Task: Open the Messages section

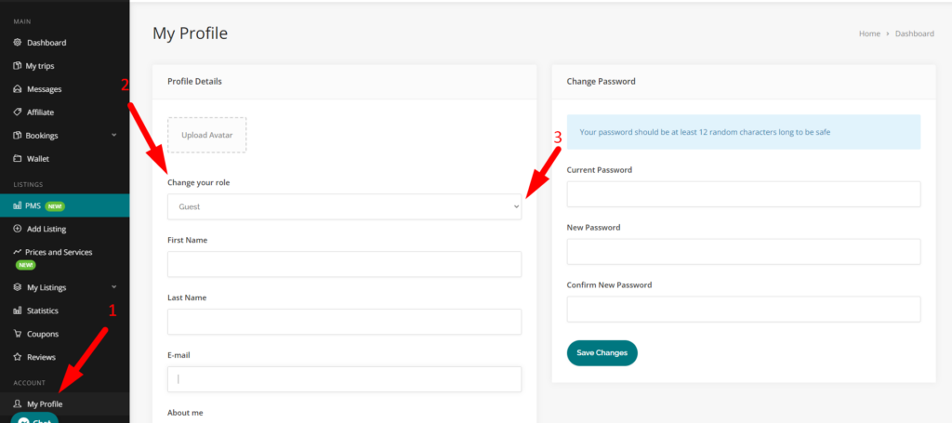Action: click(x=45, y=89)
